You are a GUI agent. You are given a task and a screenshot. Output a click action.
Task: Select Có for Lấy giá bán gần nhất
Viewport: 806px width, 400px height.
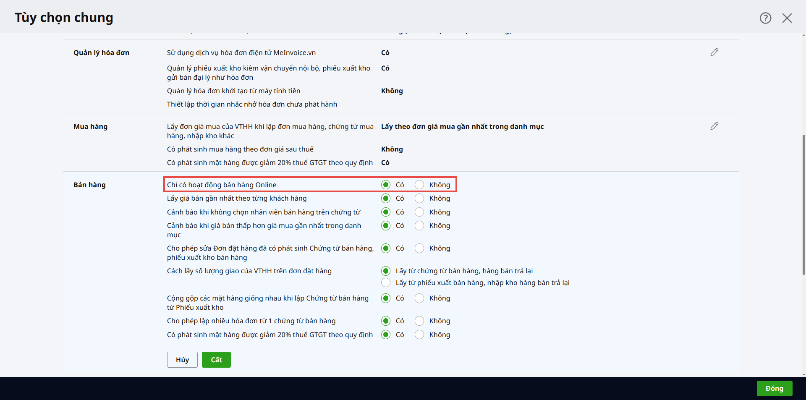pyautogui.click(x=386, y=198)
